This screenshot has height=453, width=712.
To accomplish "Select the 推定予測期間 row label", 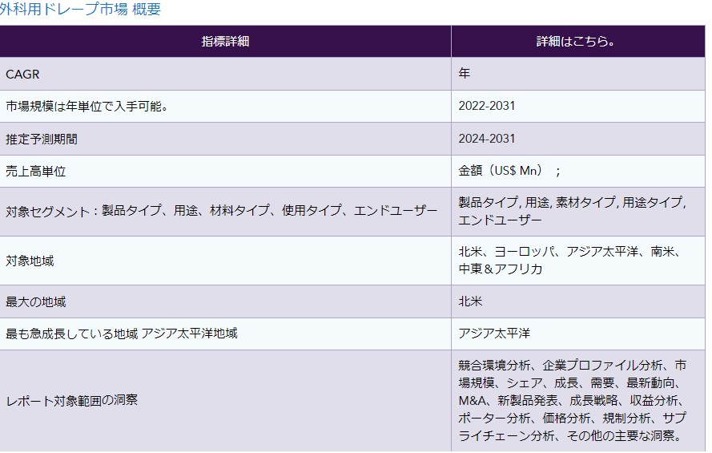I will point(42,140).
